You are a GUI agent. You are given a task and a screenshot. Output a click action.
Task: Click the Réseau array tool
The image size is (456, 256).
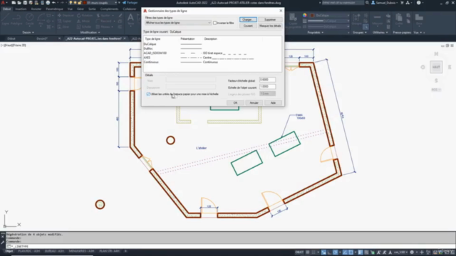103,27
